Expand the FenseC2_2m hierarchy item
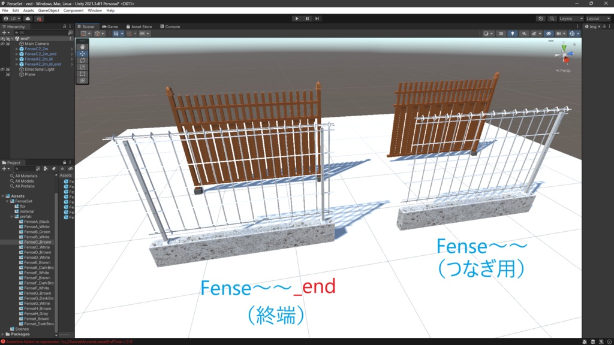The image size is (614, 345). pos(16,49)
